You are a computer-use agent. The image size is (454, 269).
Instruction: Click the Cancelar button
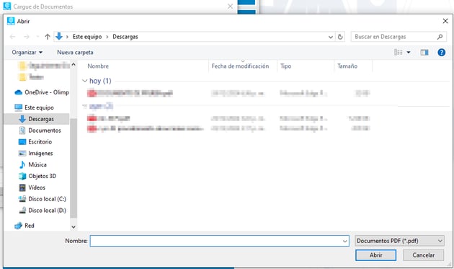pos(423,255)
